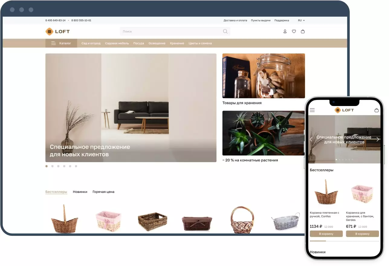Select third carousel dot on desktop banner
389x266 pixels.
pos(58,166)
